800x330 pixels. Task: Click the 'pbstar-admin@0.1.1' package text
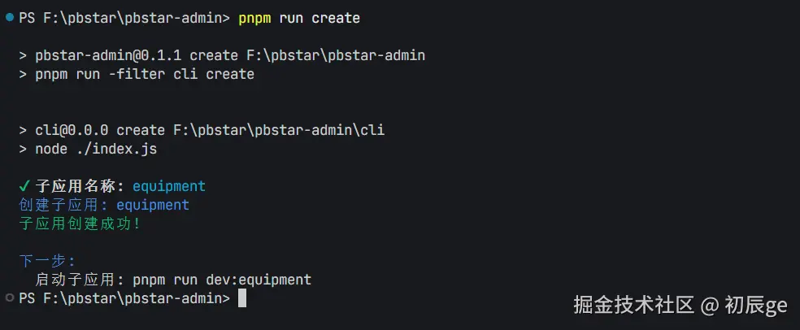point(112,55)
